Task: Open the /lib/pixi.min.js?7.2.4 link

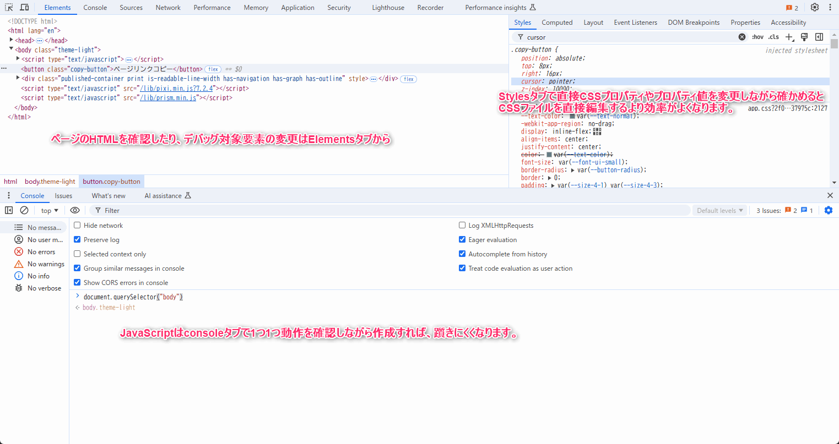Action: click(177, 89)
